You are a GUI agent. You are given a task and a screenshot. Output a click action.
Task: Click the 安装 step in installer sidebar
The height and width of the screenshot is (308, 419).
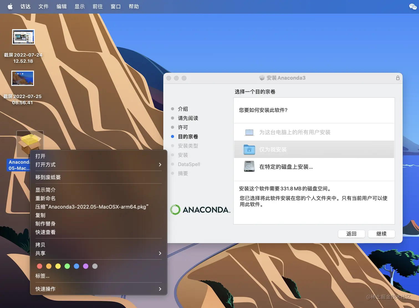pos(183,155)
